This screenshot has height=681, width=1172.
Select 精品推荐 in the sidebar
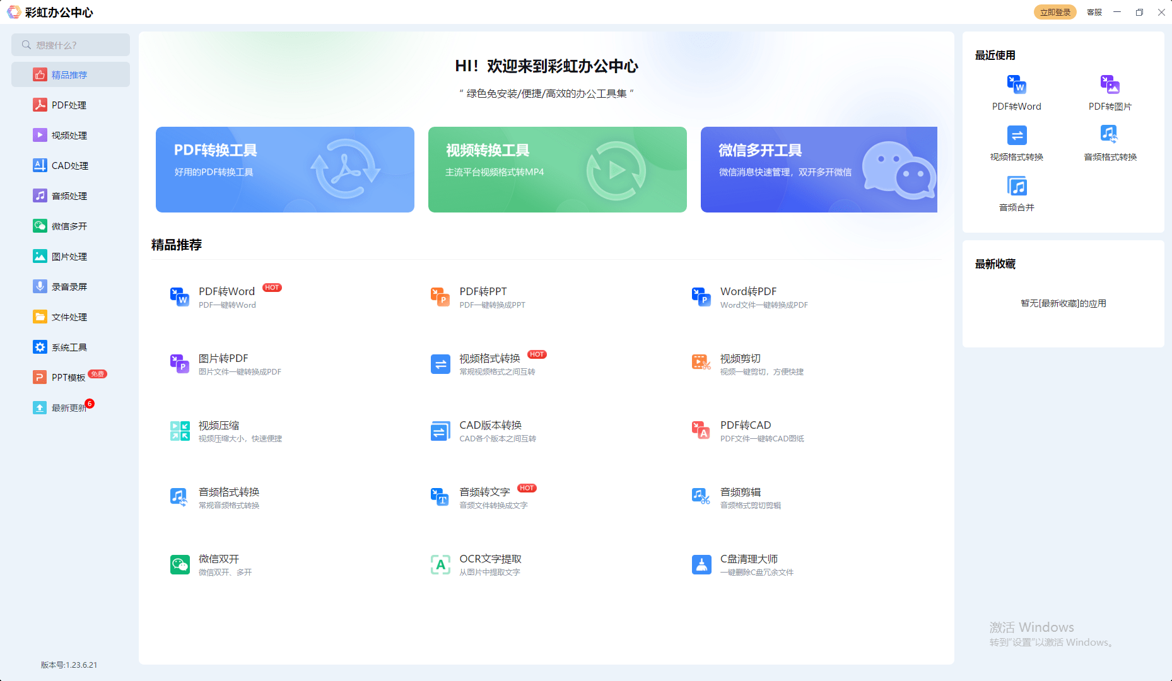coord(71,74)
